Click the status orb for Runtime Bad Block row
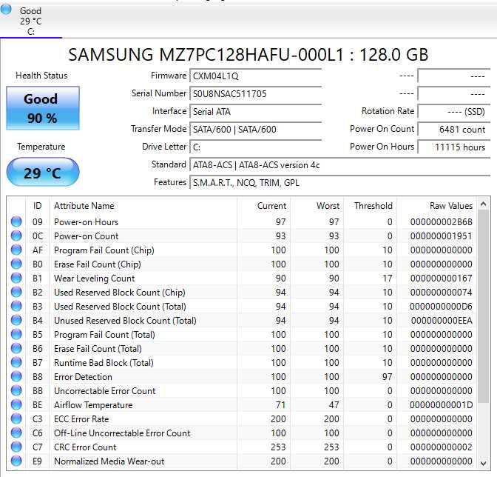Image resolution: width=497 pixels, height=477 pixels. [16, 362]
